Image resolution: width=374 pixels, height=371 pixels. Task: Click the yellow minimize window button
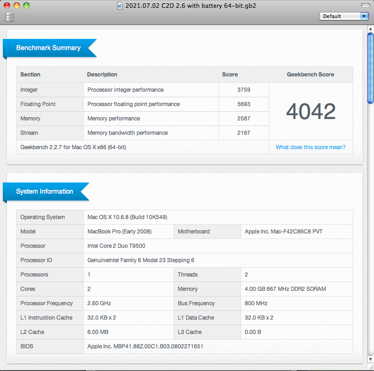point(17,6)
